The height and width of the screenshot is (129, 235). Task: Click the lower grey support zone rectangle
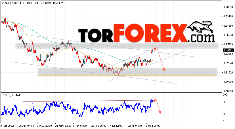coord(127,72)
